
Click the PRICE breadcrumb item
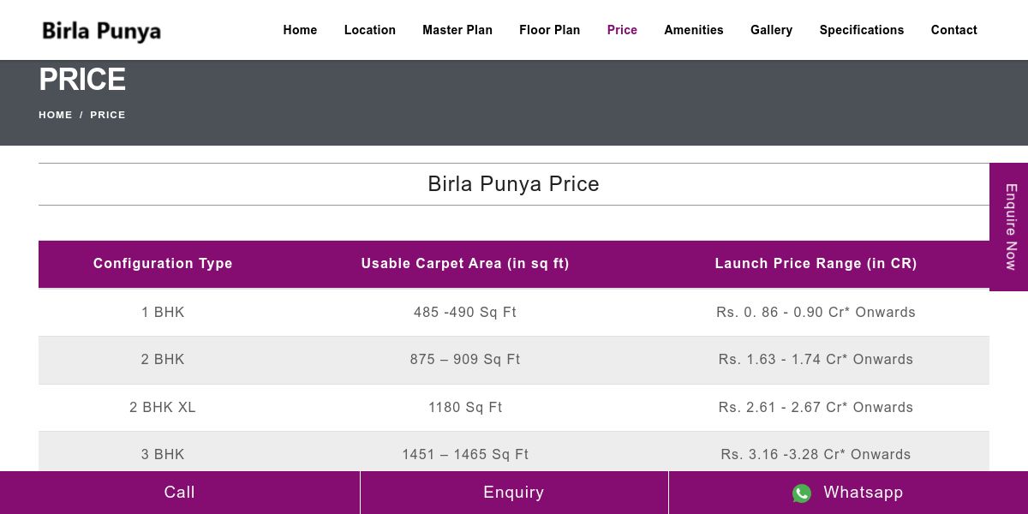click(108, 115)
